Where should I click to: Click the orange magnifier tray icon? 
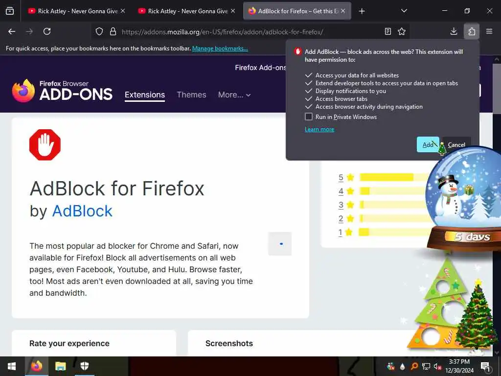point(414,366)
